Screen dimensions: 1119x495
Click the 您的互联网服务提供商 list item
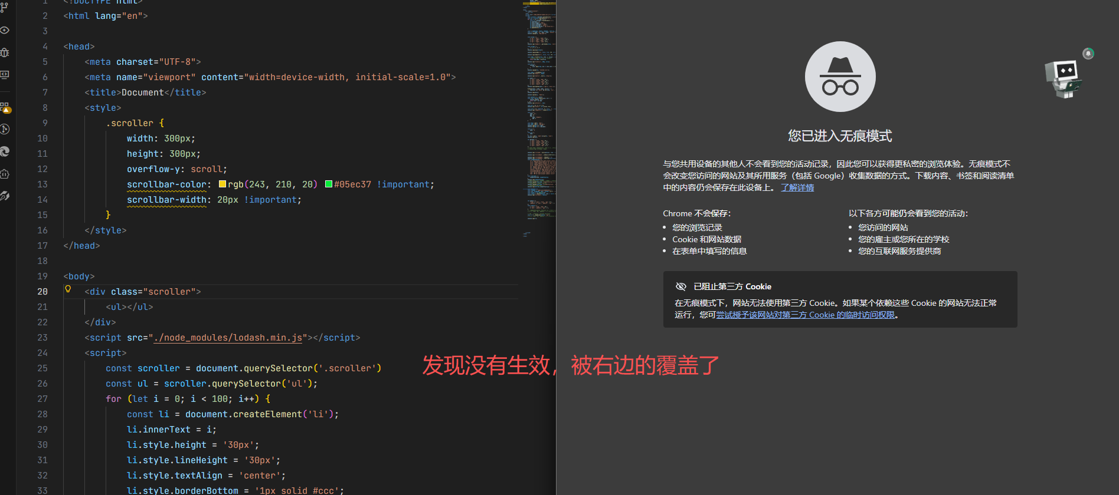[899, 251]
